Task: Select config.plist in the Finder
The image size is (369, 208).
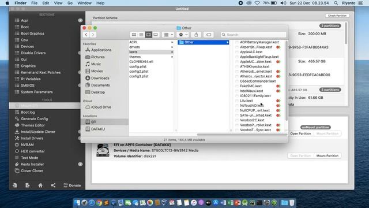Action: tap(138, 66)
